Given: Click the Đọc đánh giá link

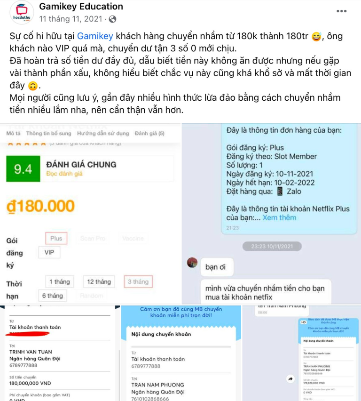Looking at the screenshot, I should click(64, 174).
